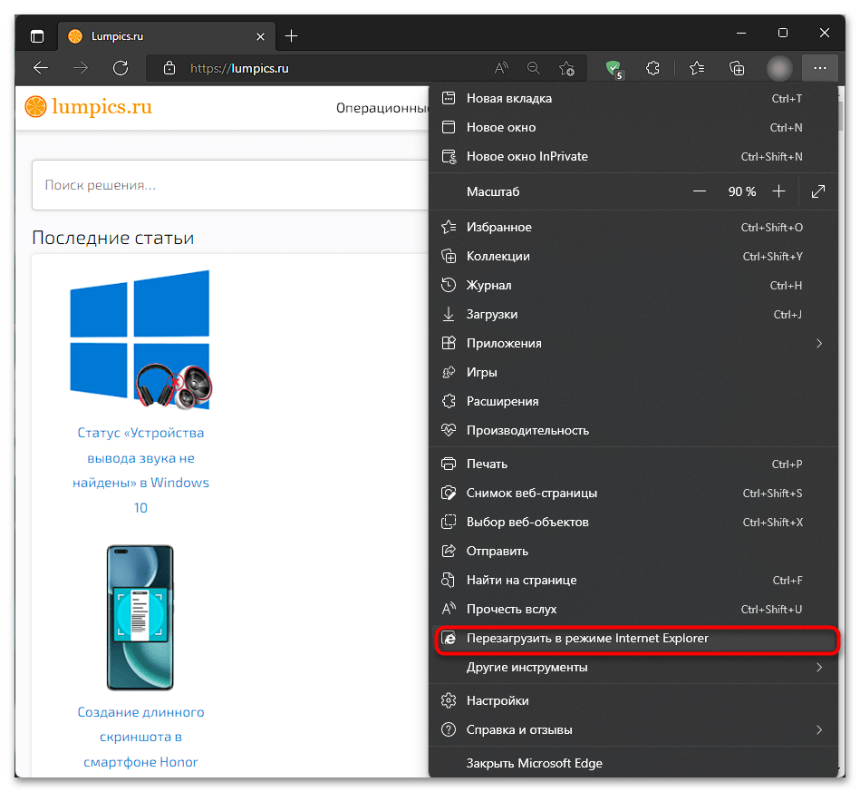Click the 90 % zoom value
Image resolution: width=860 pixels, height=792 pixels.
[x=741, y=191]
